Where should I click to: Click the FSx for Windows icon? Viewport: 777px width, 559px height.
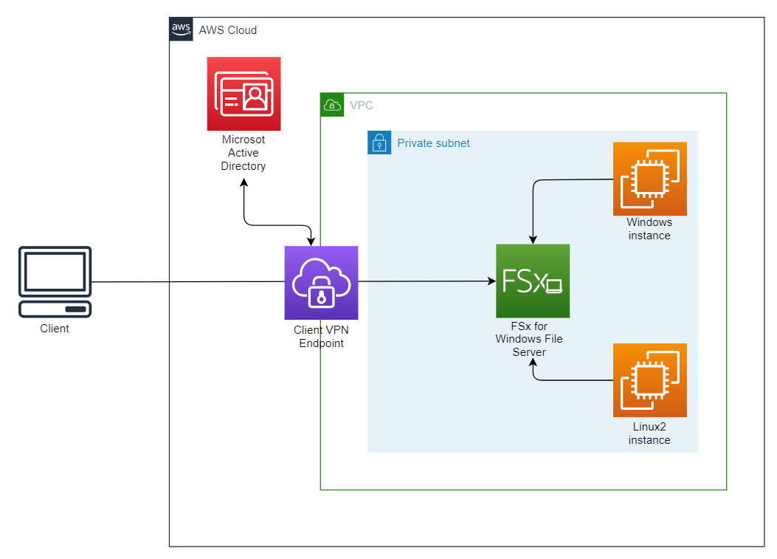pos(533,281)
